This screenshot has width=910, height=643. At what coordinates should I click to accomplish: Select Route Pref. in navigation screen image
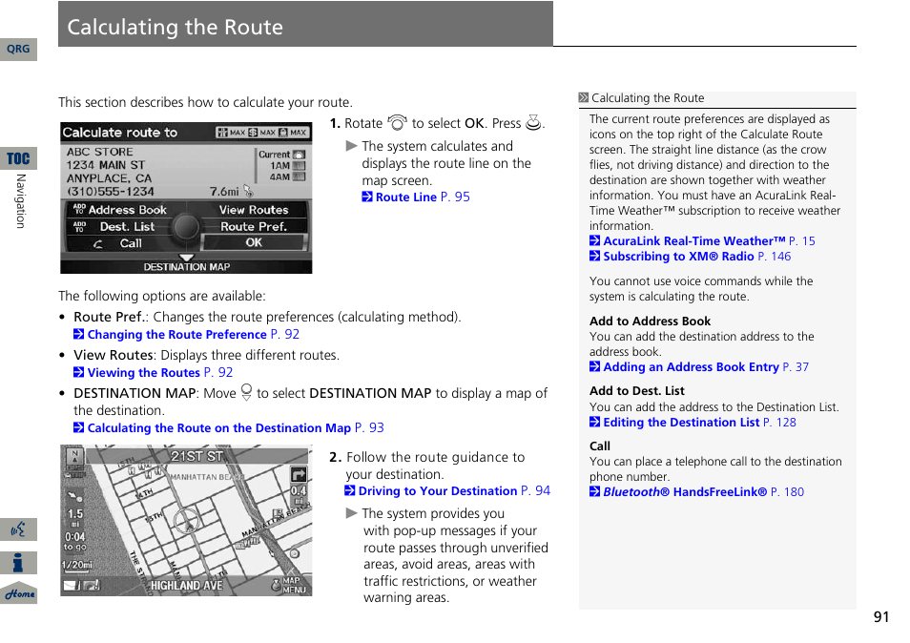pos(254,226)
